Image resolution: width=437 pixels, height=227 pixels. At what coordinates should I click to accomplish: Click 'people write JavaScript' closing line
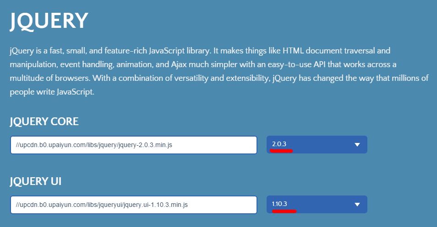coord(52,92)
